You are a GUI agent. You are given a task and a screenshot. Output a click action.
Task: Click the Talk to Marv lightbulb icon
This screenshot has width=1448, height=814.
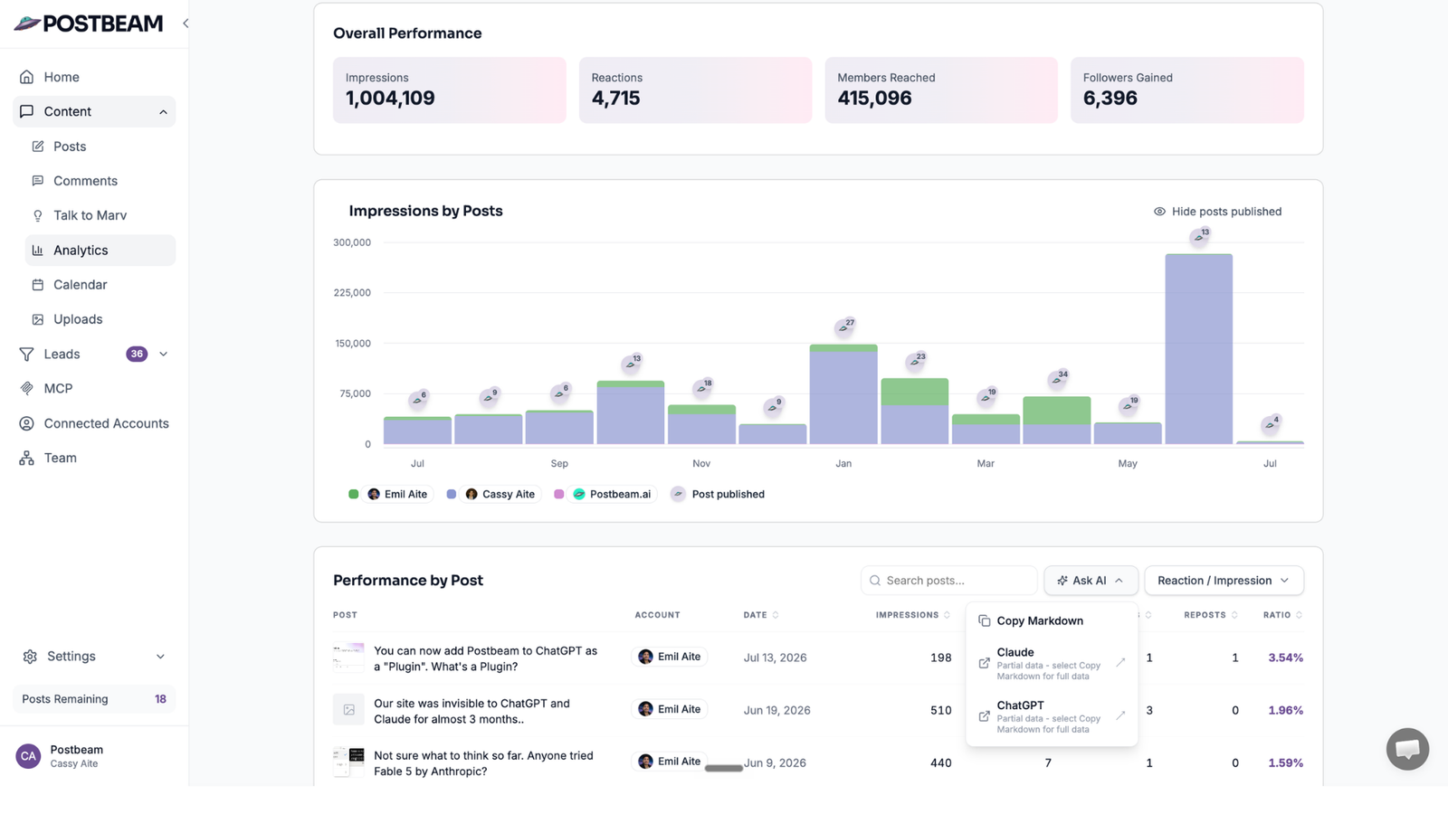click(38, 215)
